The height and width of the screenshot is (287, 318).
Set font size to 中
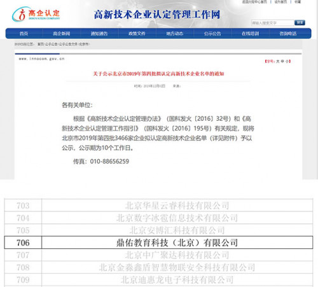(x=282, y=61)
